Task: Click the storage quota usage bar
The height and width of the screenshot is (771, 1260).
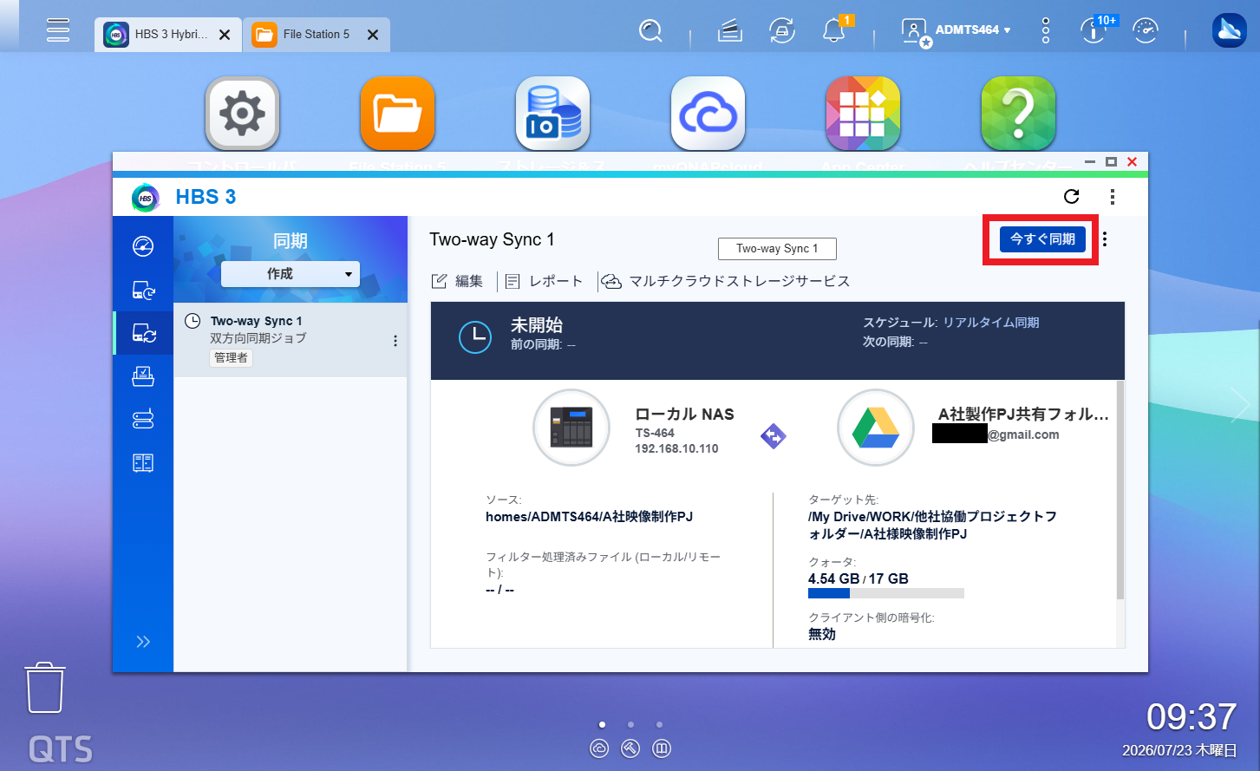Action: tap(886, 593)
